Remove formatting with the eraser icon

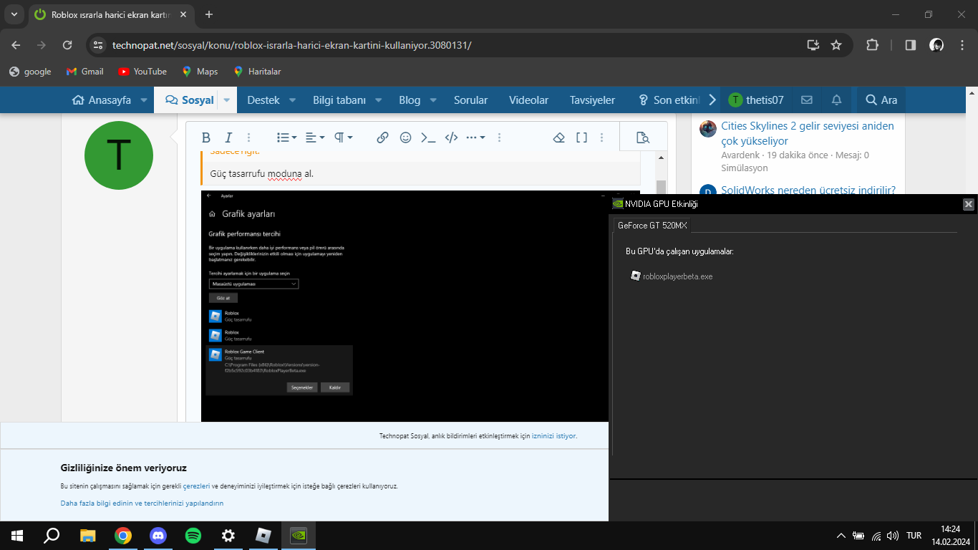pyautogui.click(x=560, y=137)
